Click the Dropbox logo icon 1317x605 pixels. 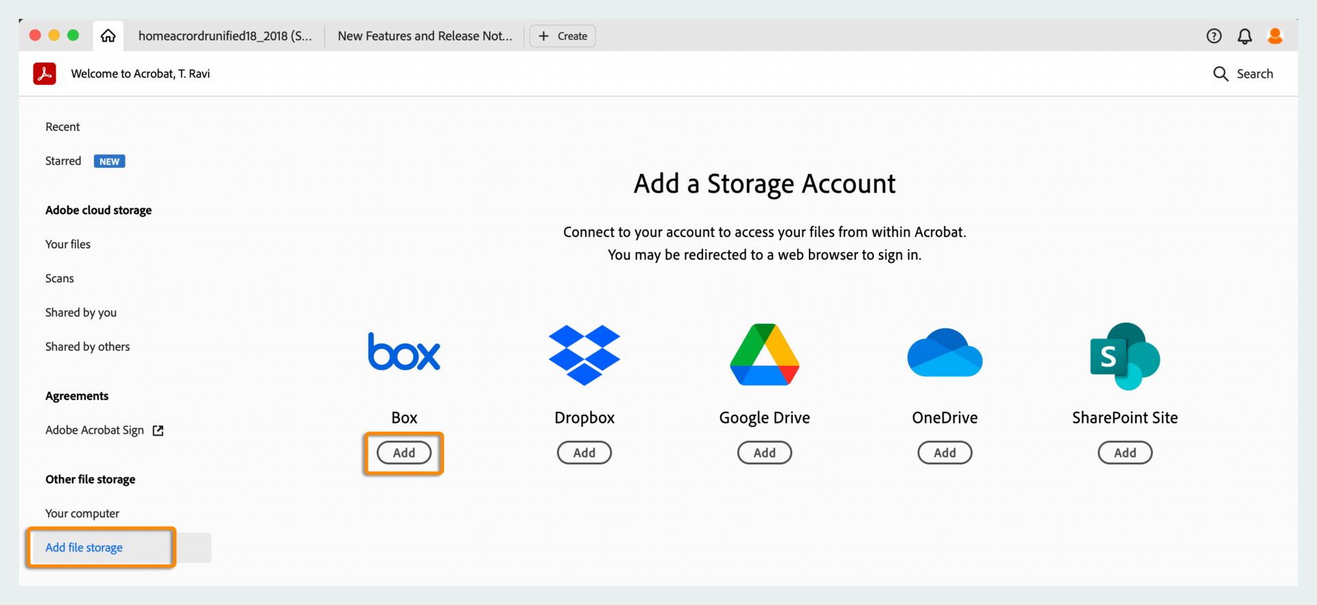pyautogui.click(x=584, y=355)
